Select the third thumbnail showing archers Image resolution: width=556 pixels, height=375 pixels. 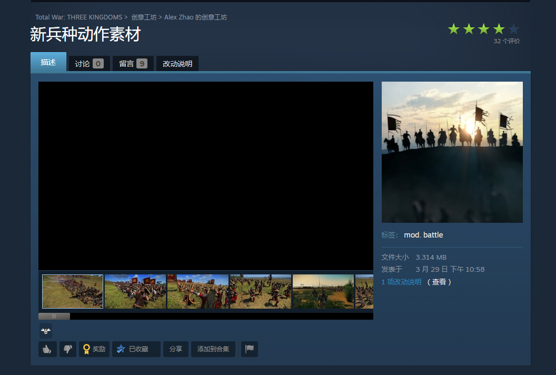198,291
